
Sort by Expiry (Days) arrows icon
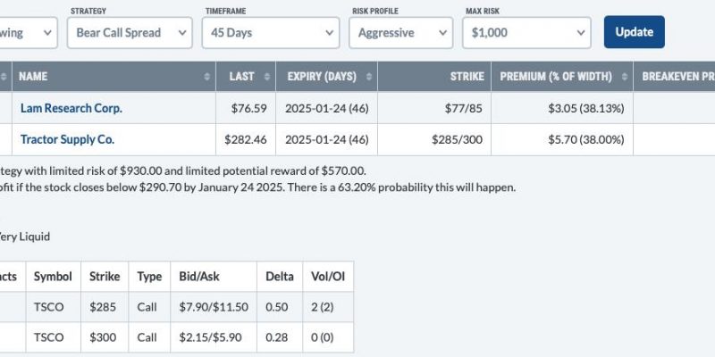pos(369,77)
